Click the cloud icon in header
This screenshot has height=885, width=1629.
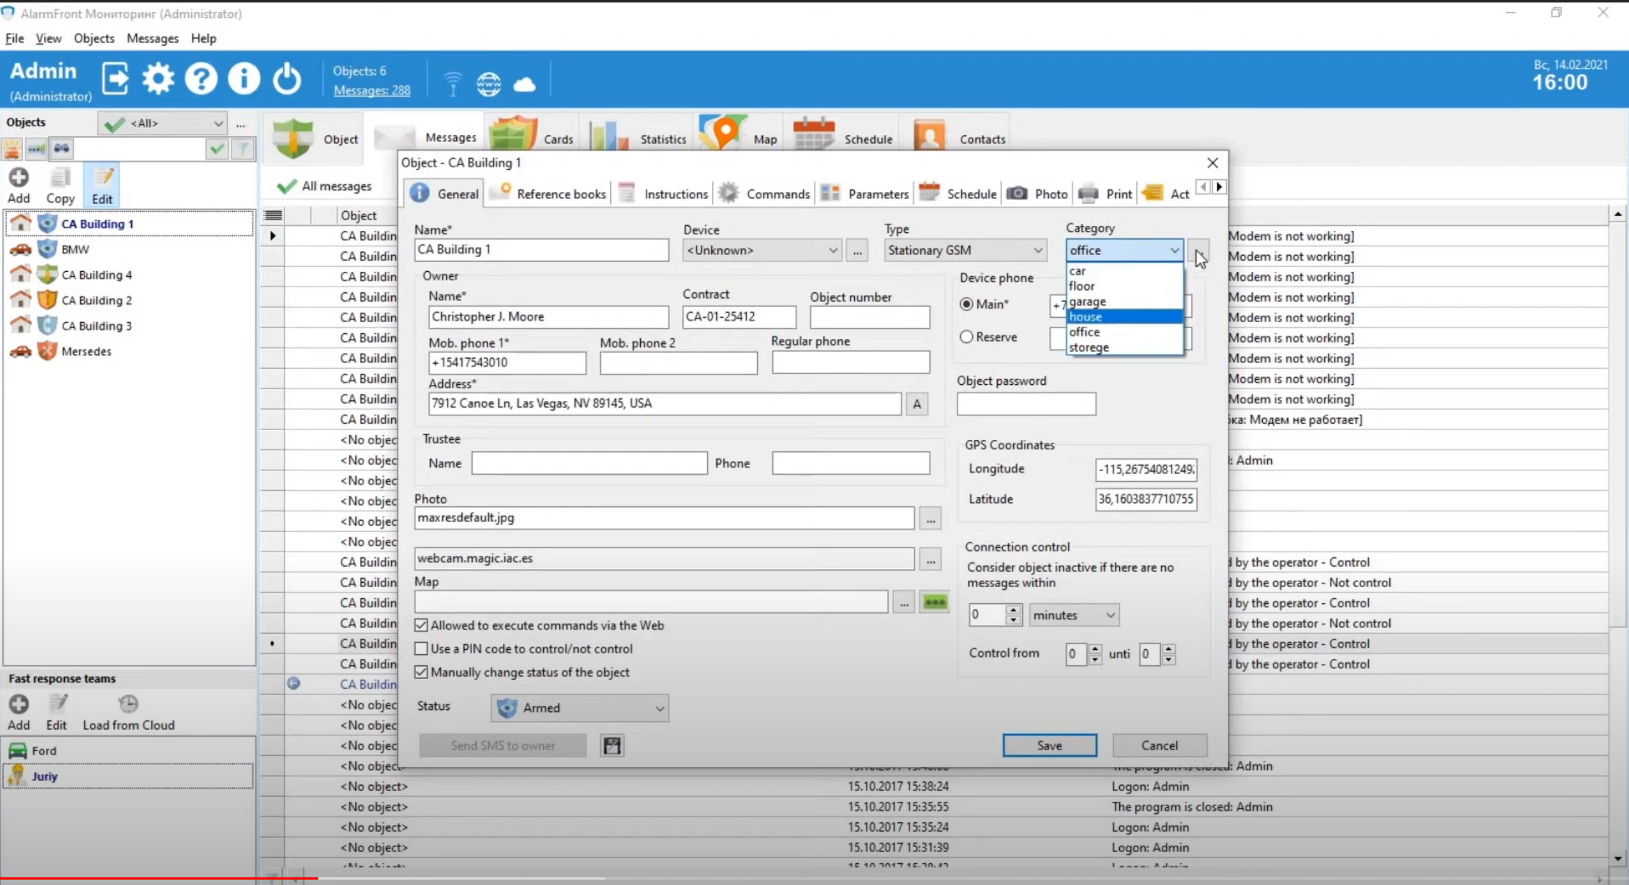[x=524, y=84]
